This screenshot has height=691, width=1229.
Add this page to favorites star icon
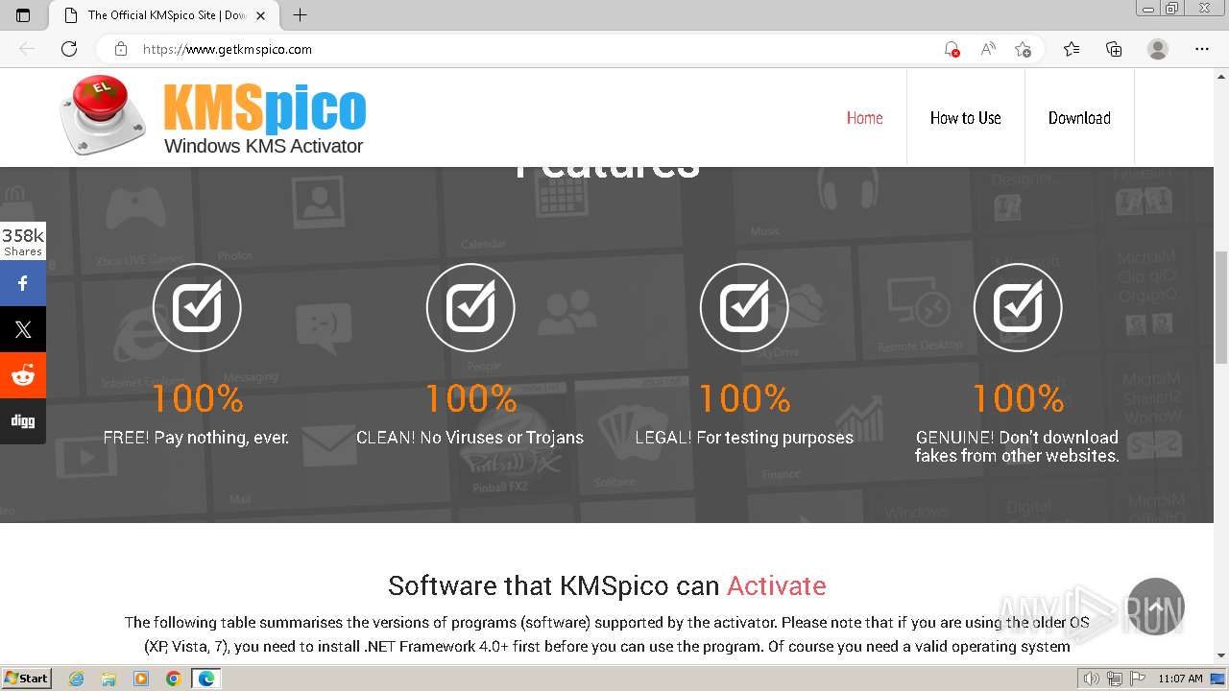tap(1023, 49)
